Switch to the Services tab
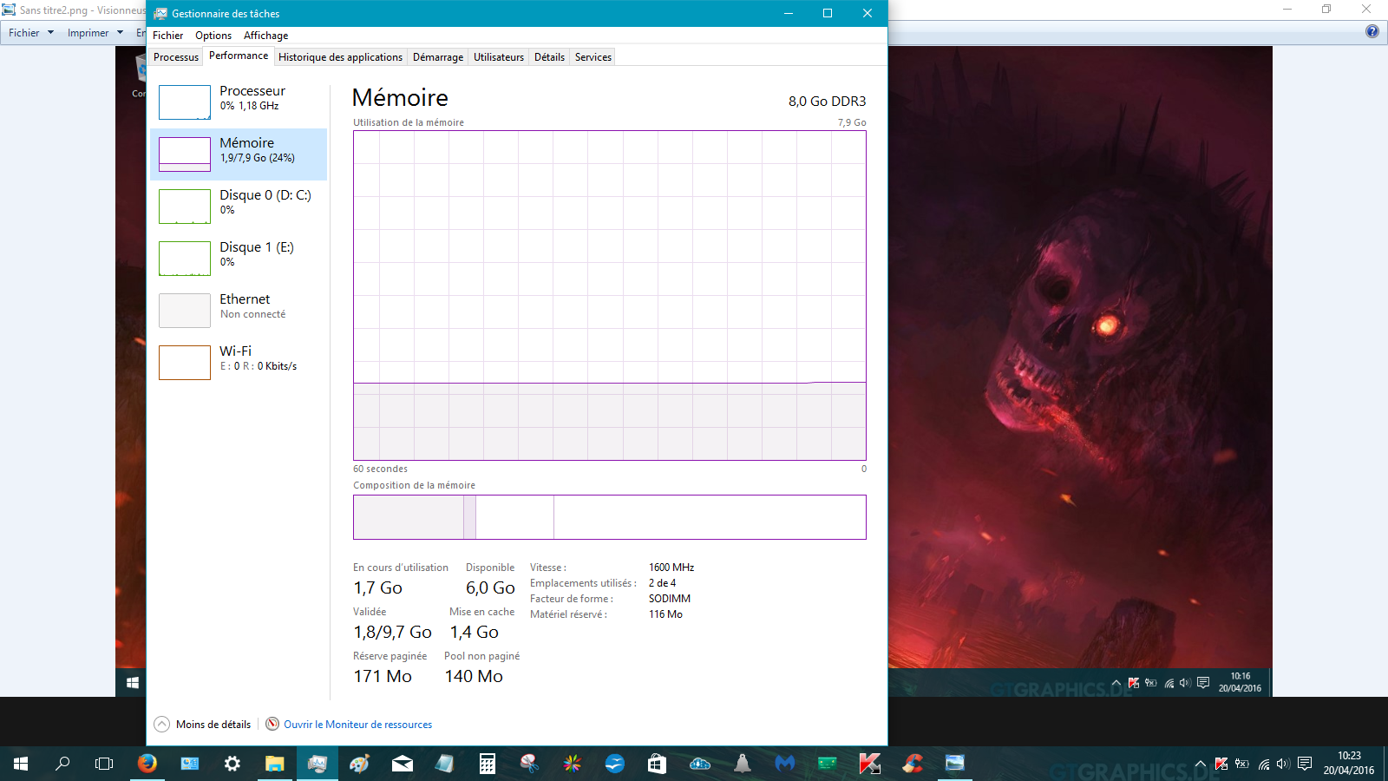This screenshot has height=781, width=1388. (x=593, y=57)
